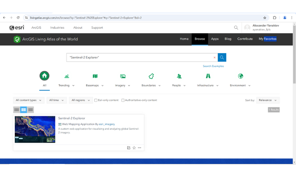Click ArcGIS Living Atlas of the World title
Screen dimensions: 296x177
50,39
